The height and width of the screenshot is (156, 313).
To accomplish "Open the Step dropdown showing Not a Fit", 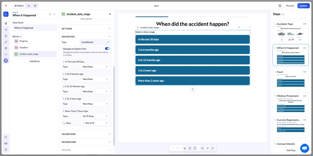I will [x=95, y=123].
